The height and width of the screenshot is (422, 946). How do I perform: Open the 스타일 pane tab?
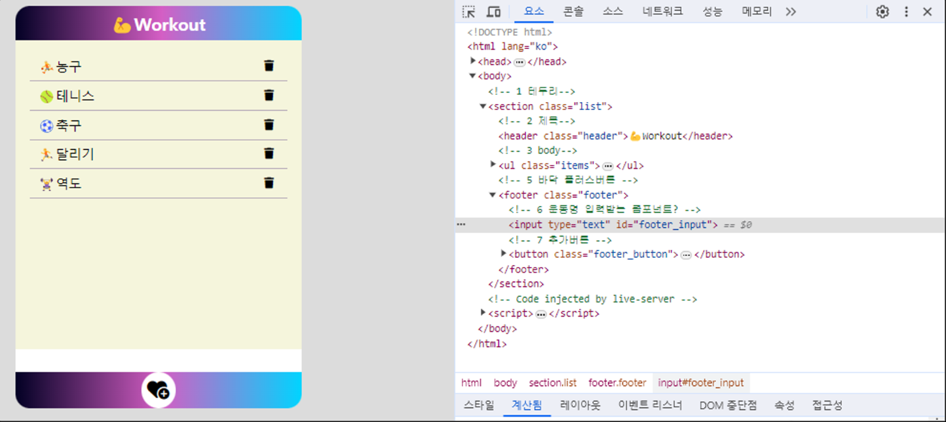pos(479,405)
